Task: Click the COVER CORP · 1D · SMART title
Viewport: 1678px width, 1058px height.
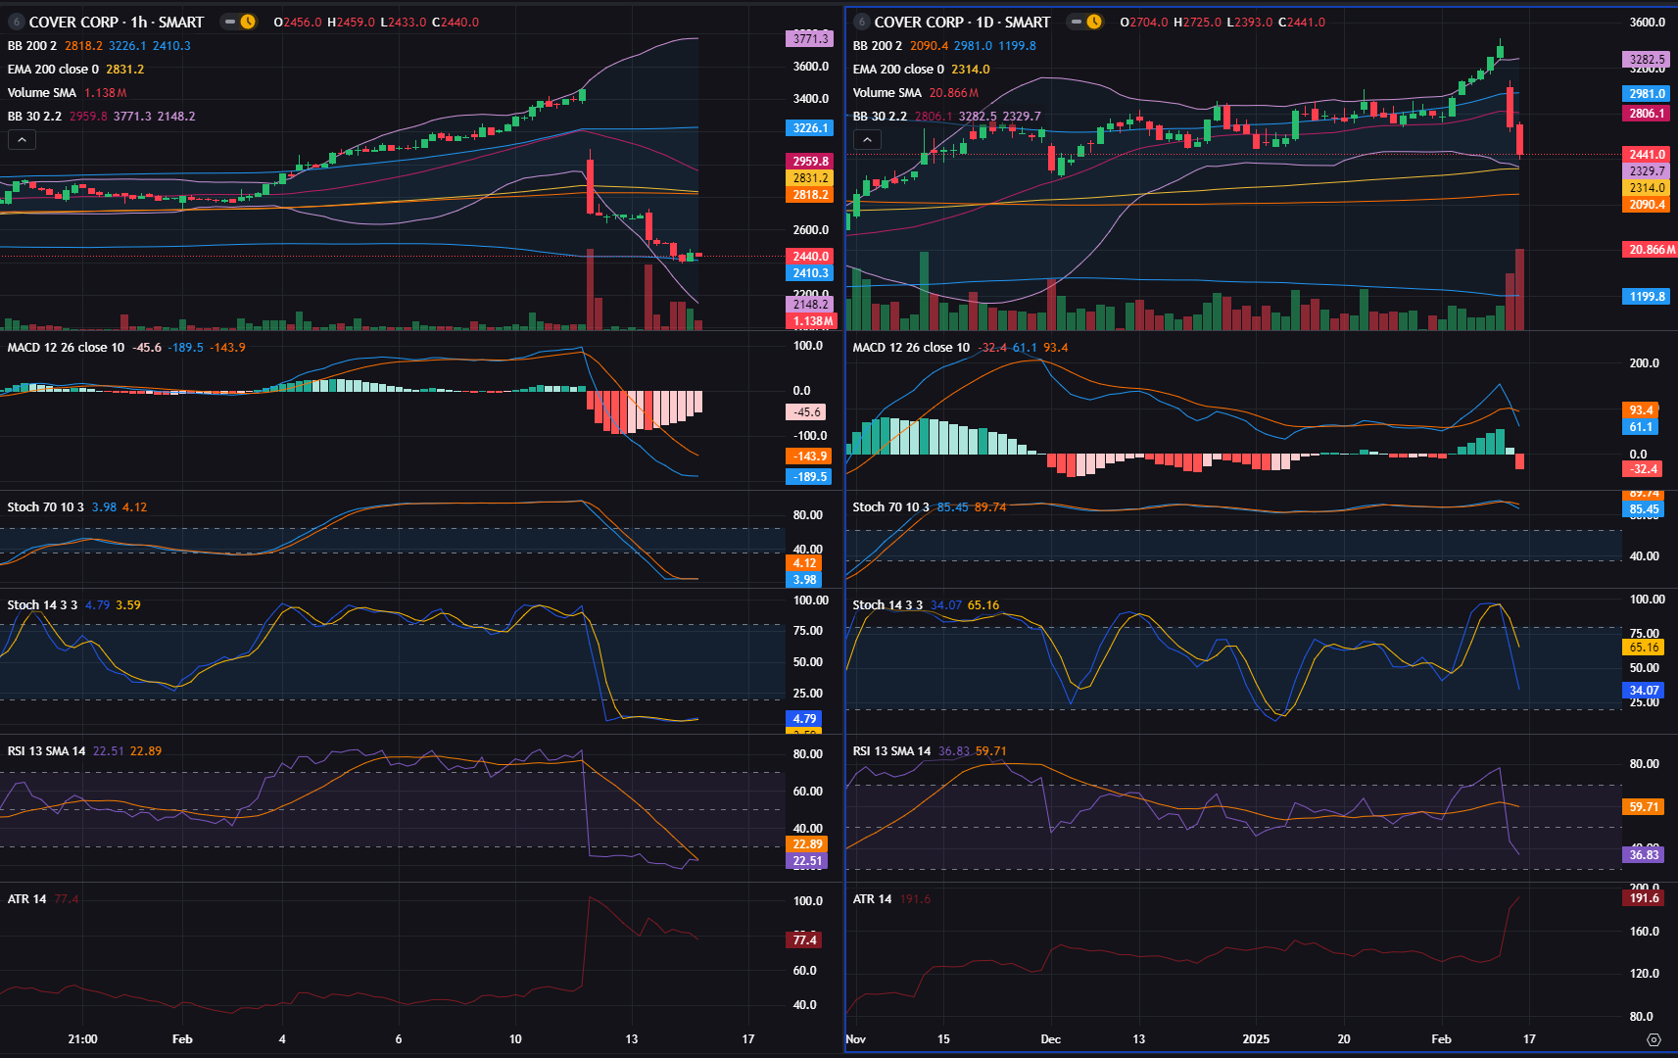Action: [962, 22]
